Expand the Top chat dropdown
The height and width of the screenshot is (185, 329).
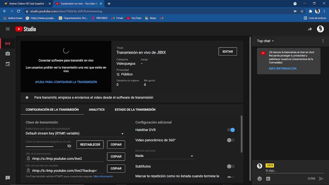[x=266, y=41]
